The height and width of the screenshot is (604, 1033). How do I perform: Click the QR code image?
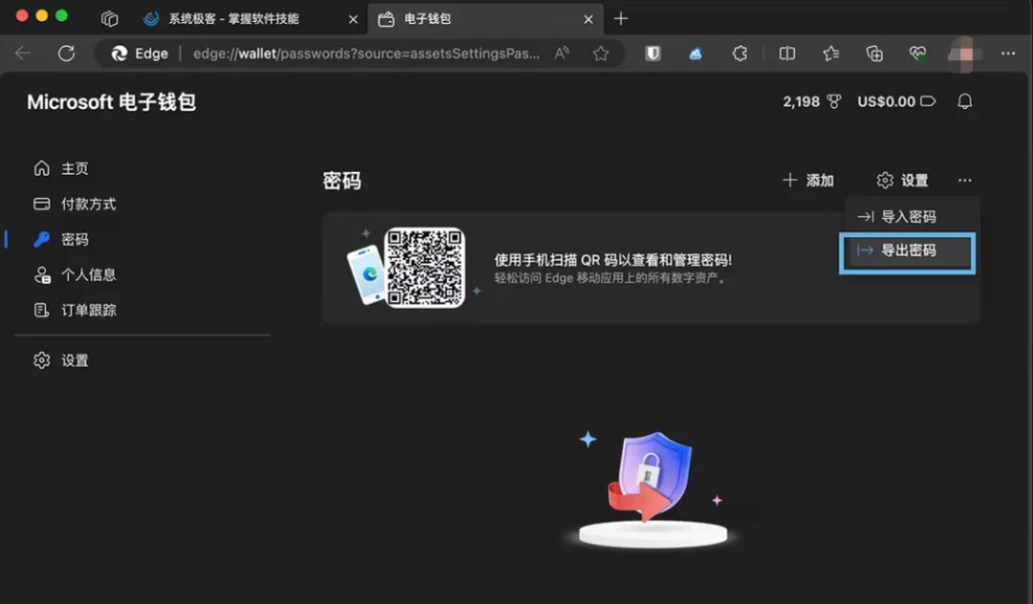pos(425,268)
